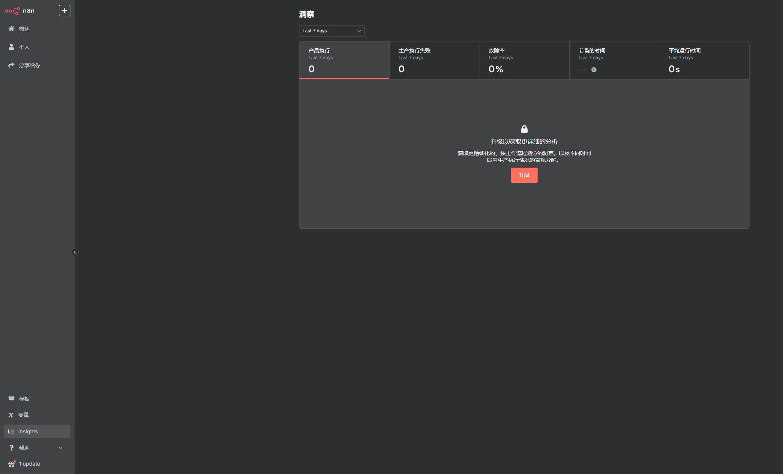Switch to the 故障率 tab
This screenshot has width=783, height=474.
click(524, 60)
